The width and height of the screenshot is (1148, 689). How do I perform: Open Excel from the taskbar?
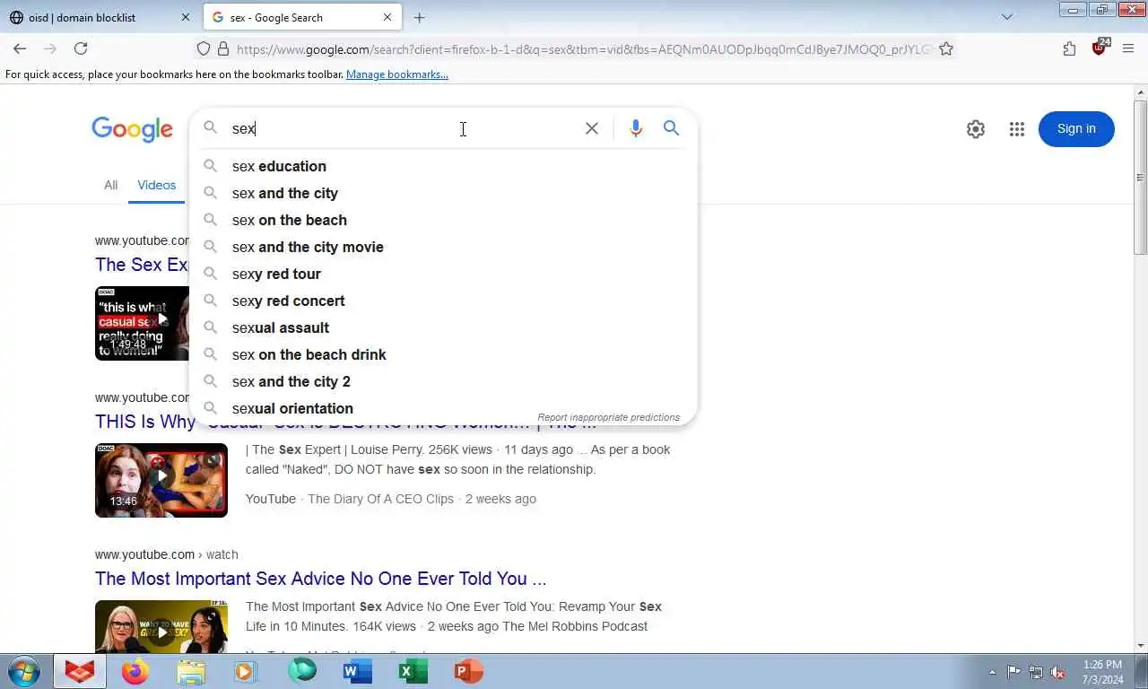tap(413, 671)
